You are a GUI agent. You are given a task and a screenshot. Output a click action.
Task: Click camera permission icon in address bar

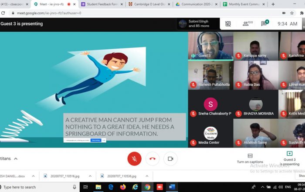[284, 13]
